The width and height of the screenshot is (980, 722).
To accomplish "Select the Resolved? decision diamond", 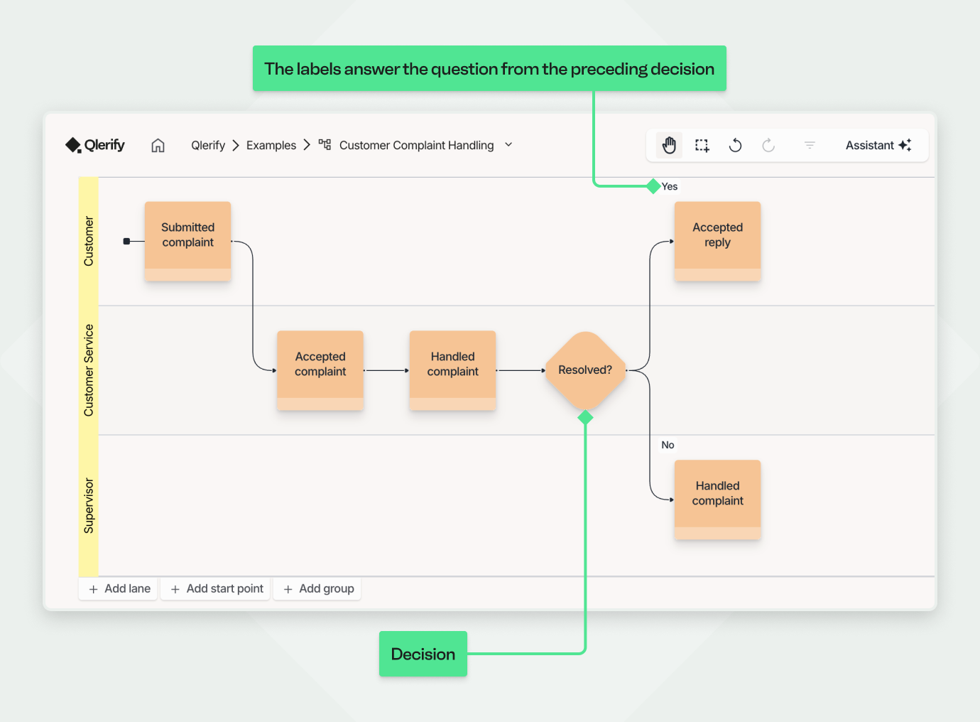I will pos(585,370).
